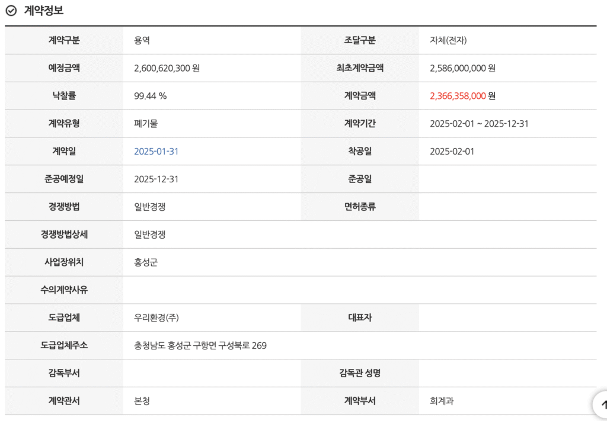Click the 계약구분 value 용역

142,40
